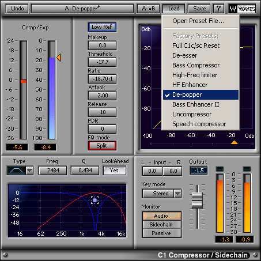Select the HF Enhancer preset

[x=201, y=85]
